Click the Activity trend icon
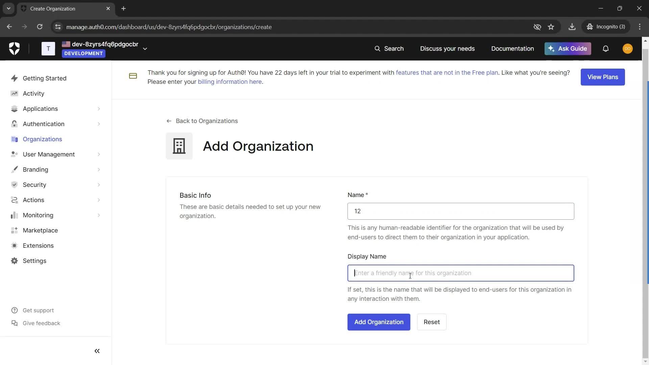The image size is (649, 365). (x=14, y=94)
